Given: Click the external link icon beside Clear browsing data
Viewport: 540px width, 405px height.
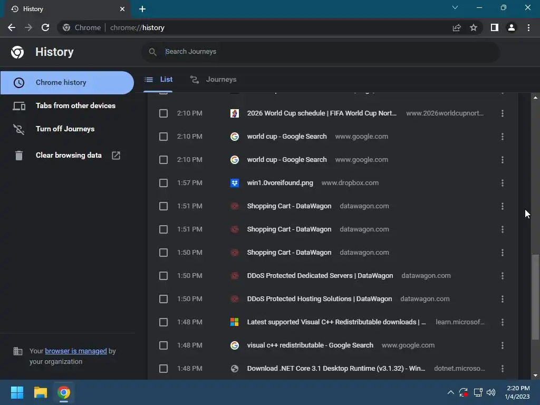Looking at the screenshot, I should point(116,156).
